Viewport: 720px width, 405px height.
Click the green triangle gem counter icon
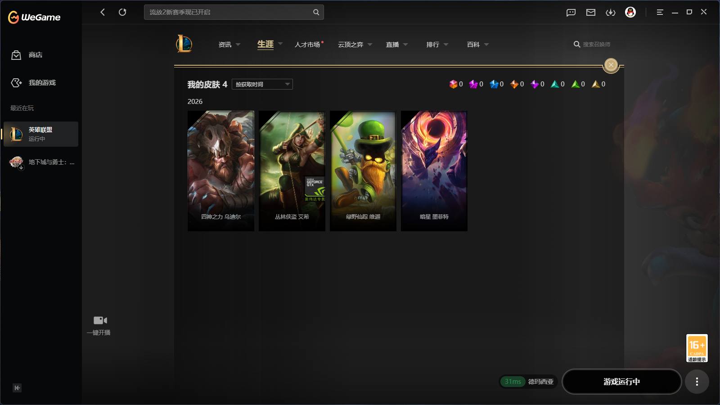(x=575, y=84)
